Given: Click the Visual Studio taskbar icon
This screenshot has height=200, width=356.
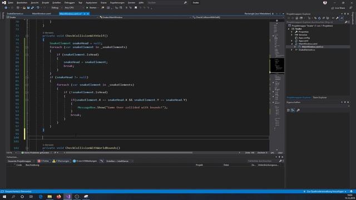Looking at the screenshot, I should point(68,197).
